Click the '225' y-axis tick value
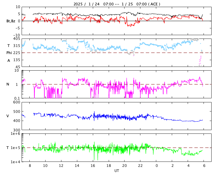 17,53
